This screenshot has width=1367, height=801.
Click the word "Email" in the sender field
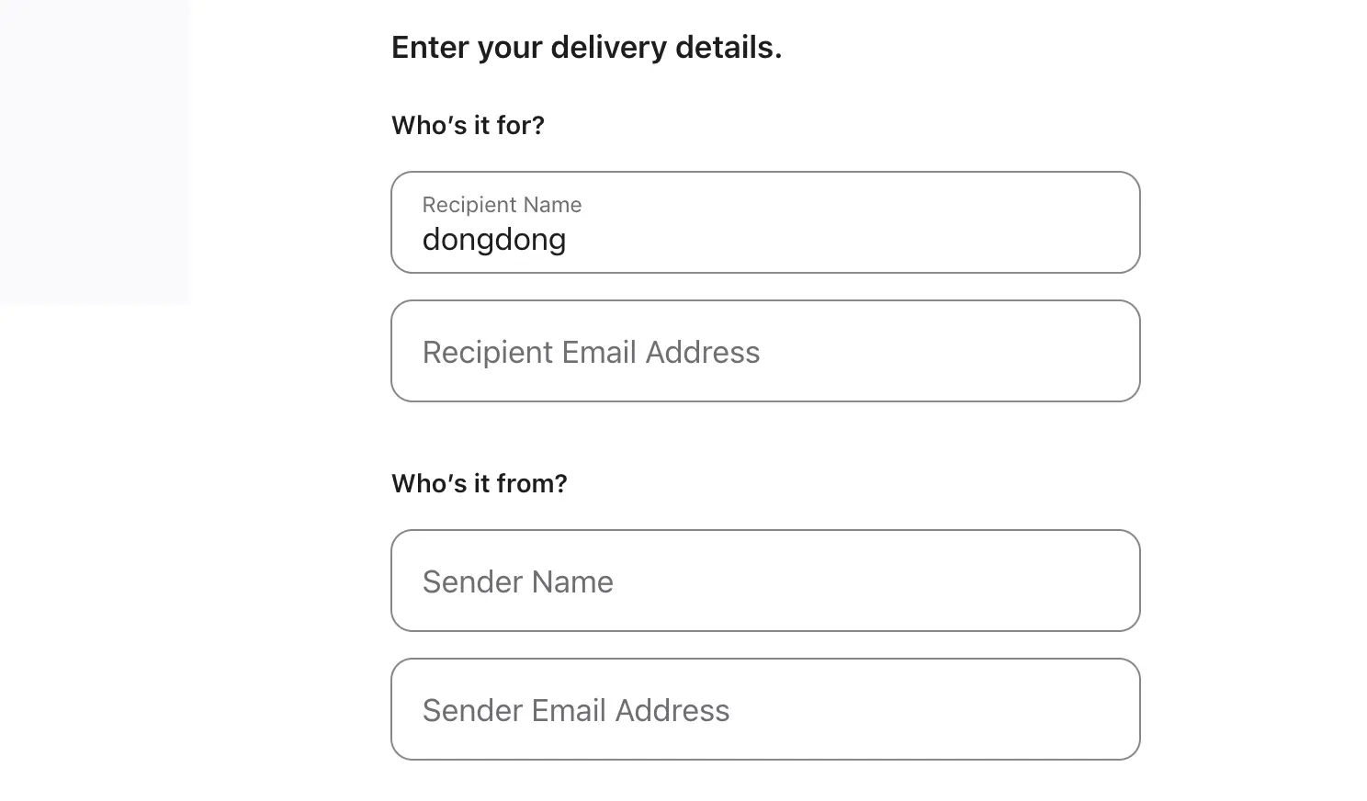click(569, 711)
